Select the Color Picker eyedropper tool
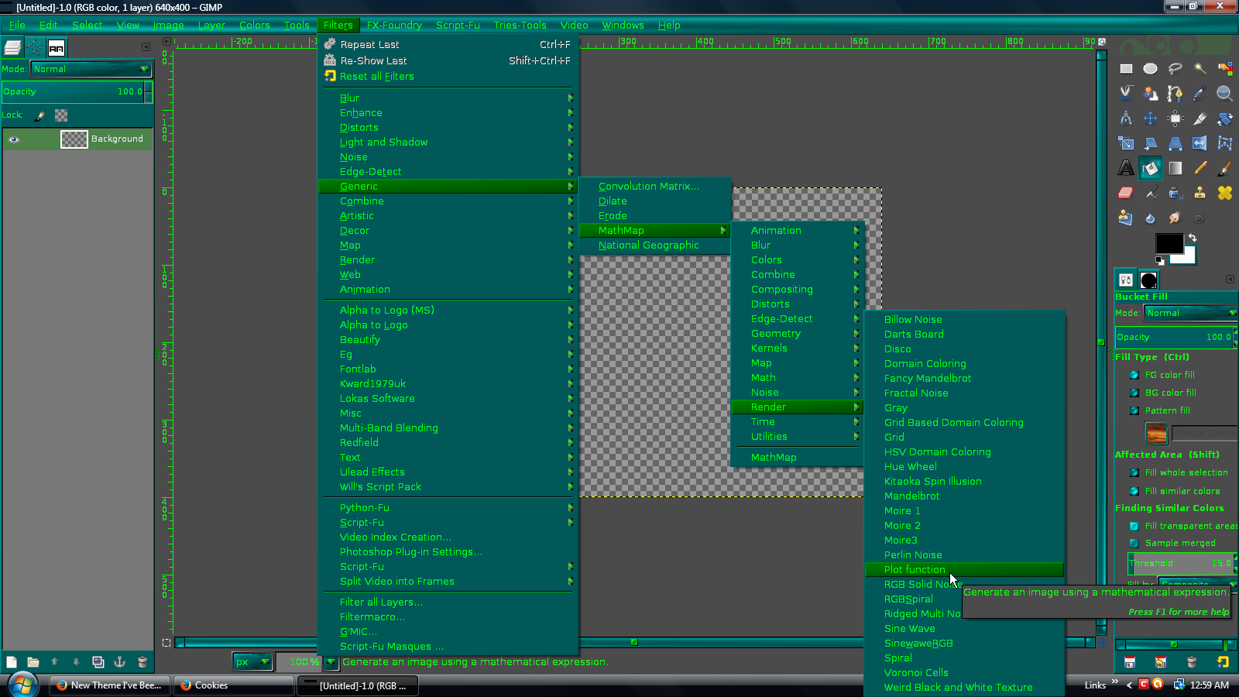This screenshot has height=697, width=1239. 1200,94
